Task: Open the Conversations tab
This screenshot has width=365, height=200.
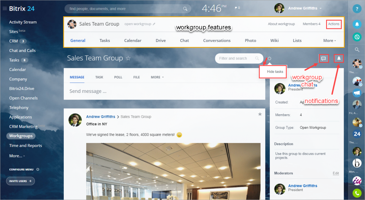Action: 217,41
